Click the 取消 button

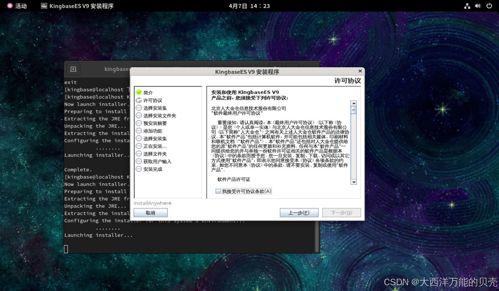pos(151,213)
